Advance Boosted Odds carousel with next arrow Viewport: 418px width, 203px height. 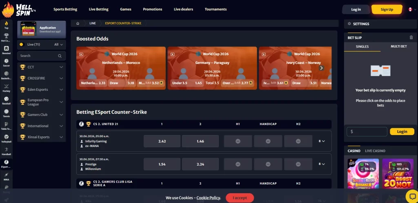pyautogui.click(x=321, y=68)
